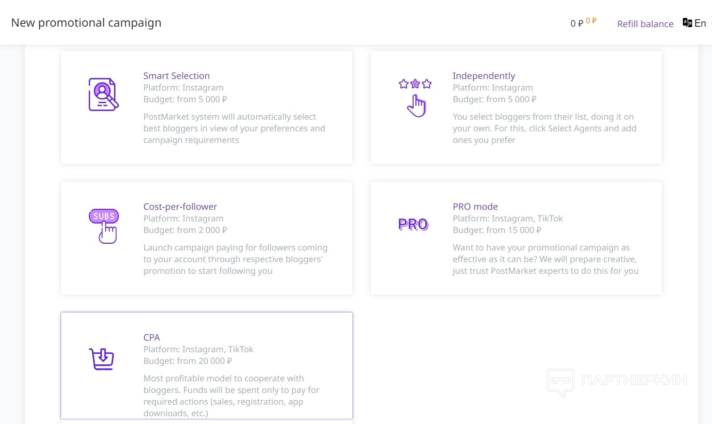Click the PRO mode description text
This screenshot has width=712, height=424.
coord(545,259)
